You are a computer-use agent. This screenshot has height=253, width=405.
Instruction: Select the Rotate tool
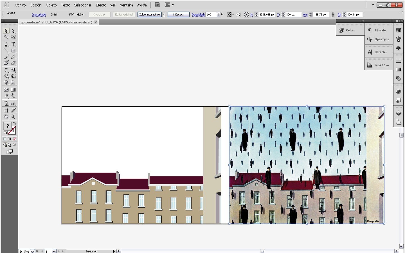click(x=6, y=70)
